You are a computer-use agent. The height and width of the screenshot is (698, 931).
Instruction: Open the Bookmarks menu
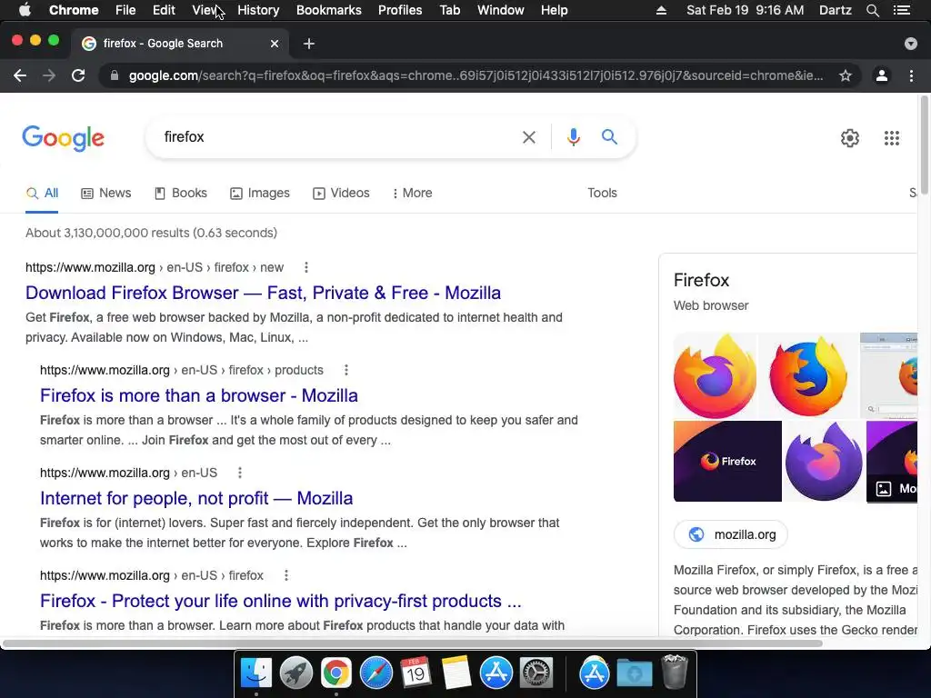coord(329,10)
